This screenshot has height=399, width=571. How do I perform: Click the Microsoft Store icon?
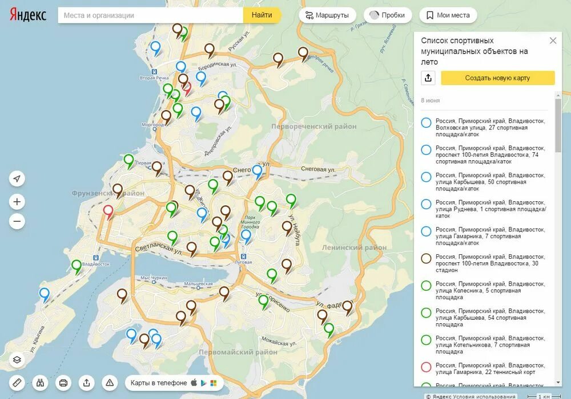click(214, 383)
